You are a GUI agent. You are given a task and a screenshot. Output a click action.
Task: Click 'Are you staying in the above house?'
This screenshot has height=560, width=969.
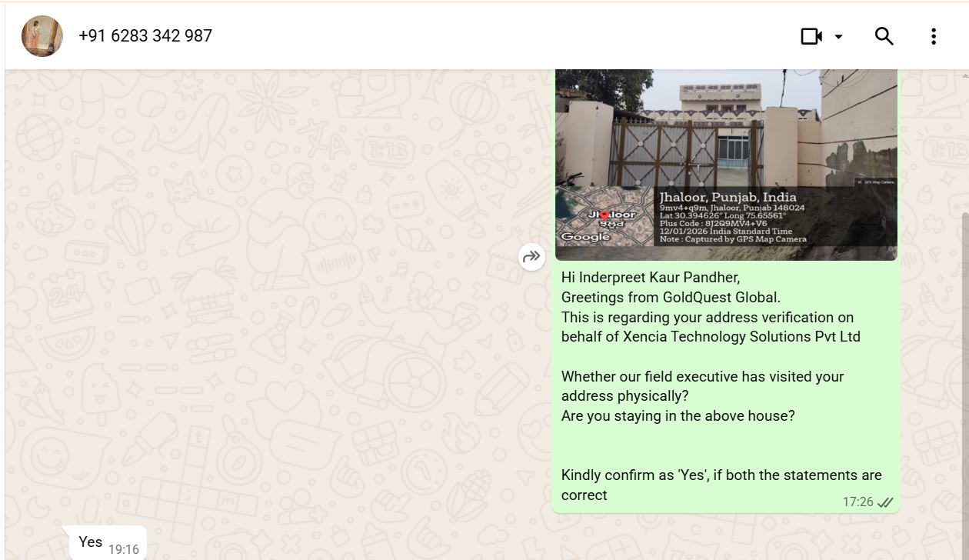[678, 415]
